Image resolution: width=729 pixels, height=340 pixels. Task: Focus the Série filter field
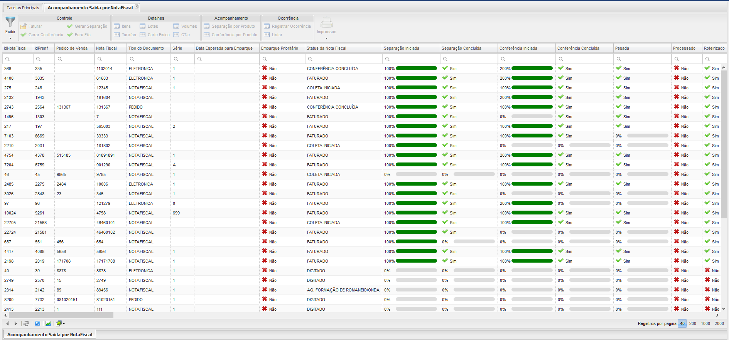coord(182,59)
